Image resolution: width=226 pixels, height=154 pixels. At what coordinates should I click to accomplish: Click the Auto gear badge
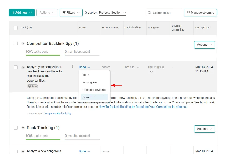pos(32,86)
